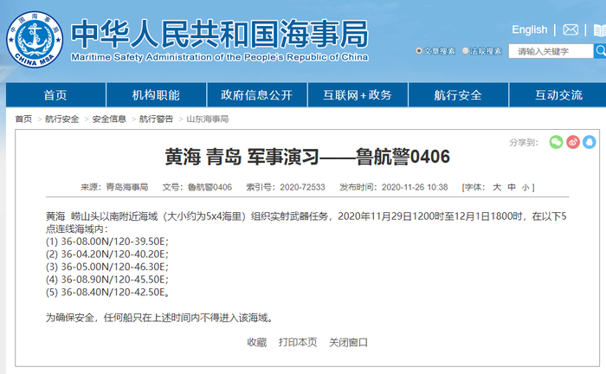Viewport: 606px width, 374px height.
Task: Open the 互联网+政务 navigation menu
Action: click(x=358, y=94)
